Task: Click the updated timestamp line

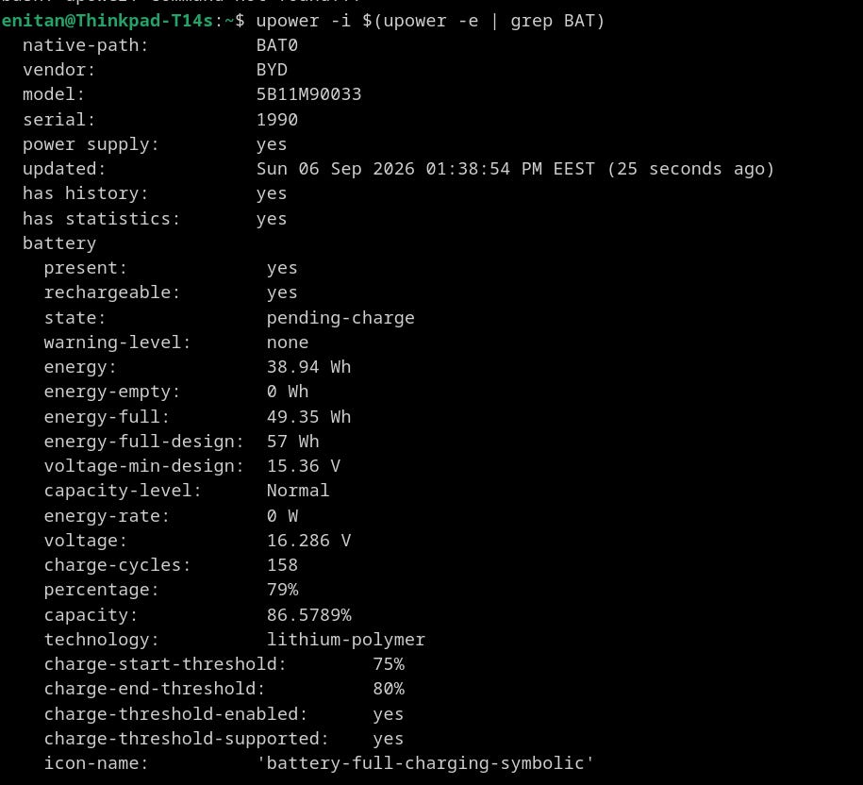Action: pos(515,169)
